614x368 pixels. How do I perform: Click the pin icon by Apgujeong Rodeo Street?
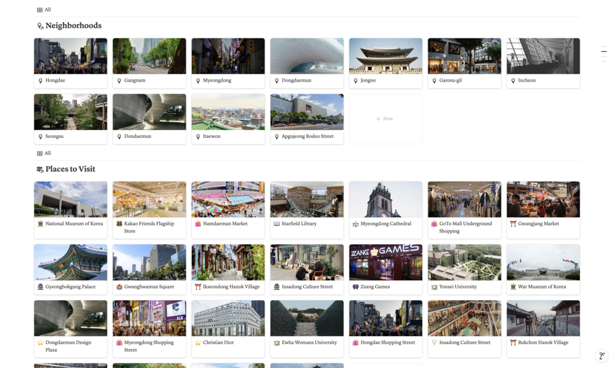click(277, 137)
